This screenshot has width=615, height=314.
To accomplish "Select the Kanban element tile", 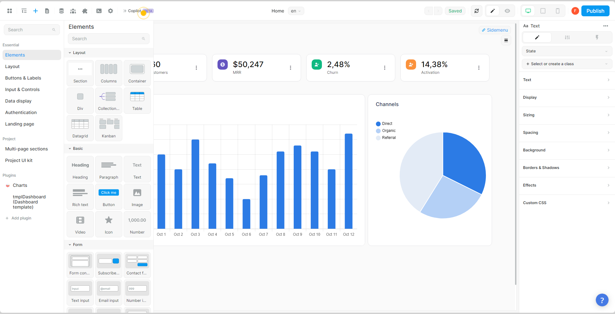I will pyautogui.click(x=109, y=128).
